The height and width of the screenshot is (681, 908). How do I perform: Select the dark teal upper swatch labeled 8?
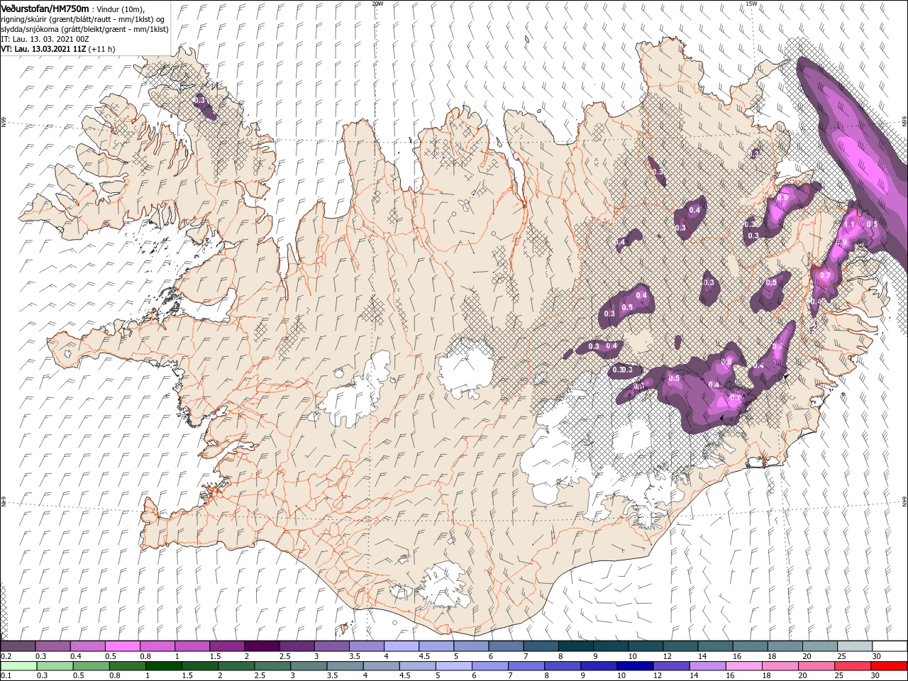576,646
